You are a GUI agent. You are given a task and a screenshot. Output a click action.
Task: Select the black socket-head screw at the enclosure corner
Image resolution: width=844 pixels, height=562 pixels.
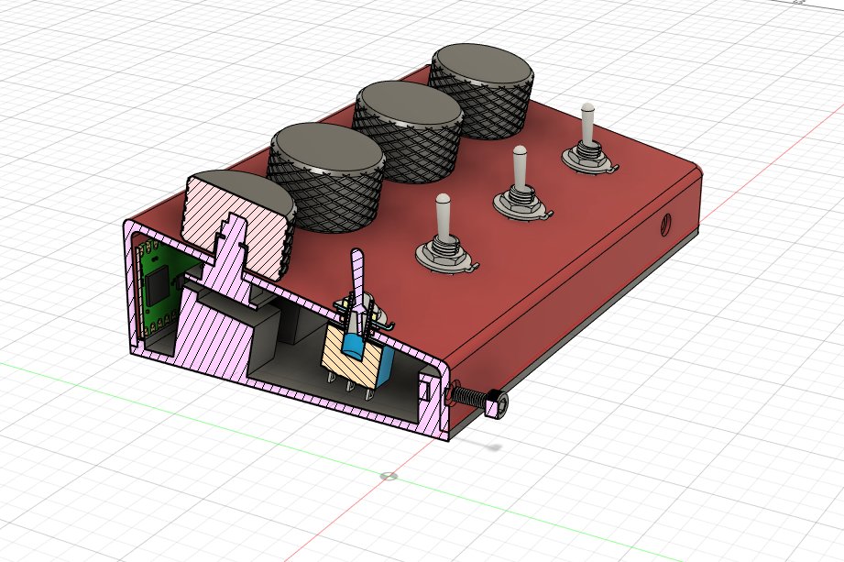click(x=479, y=400)
